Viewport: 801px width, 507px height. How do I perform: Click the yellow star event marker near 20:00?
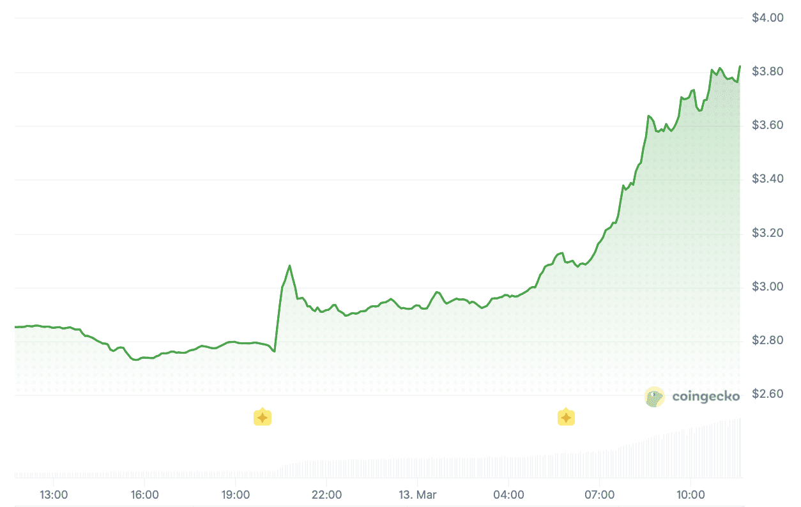263,418
